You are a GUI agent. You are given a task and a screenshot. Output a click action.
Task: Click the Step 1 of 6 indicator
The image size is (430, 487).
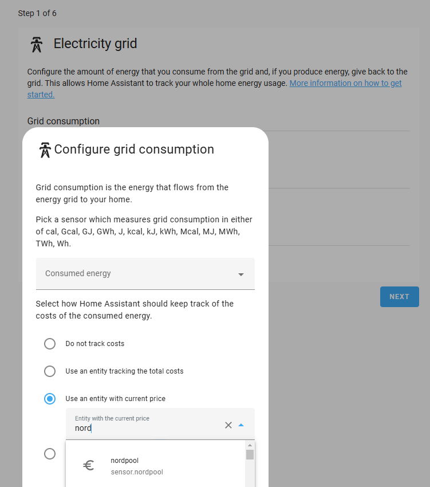tap(37, 13)
